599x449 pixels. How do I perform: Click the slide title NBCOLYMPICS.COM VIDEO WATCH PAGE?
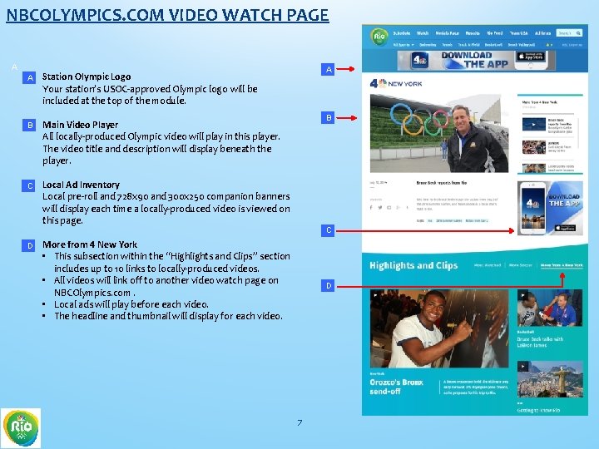[x=167, y=15]
